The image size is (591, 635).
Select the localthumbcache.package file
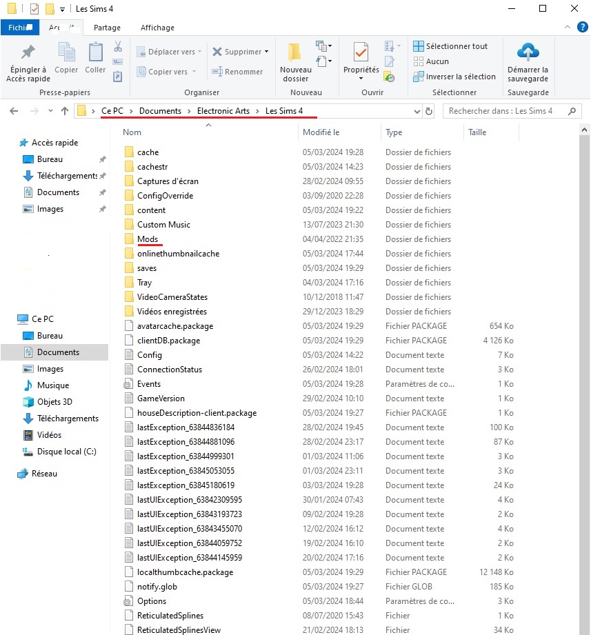179,572
